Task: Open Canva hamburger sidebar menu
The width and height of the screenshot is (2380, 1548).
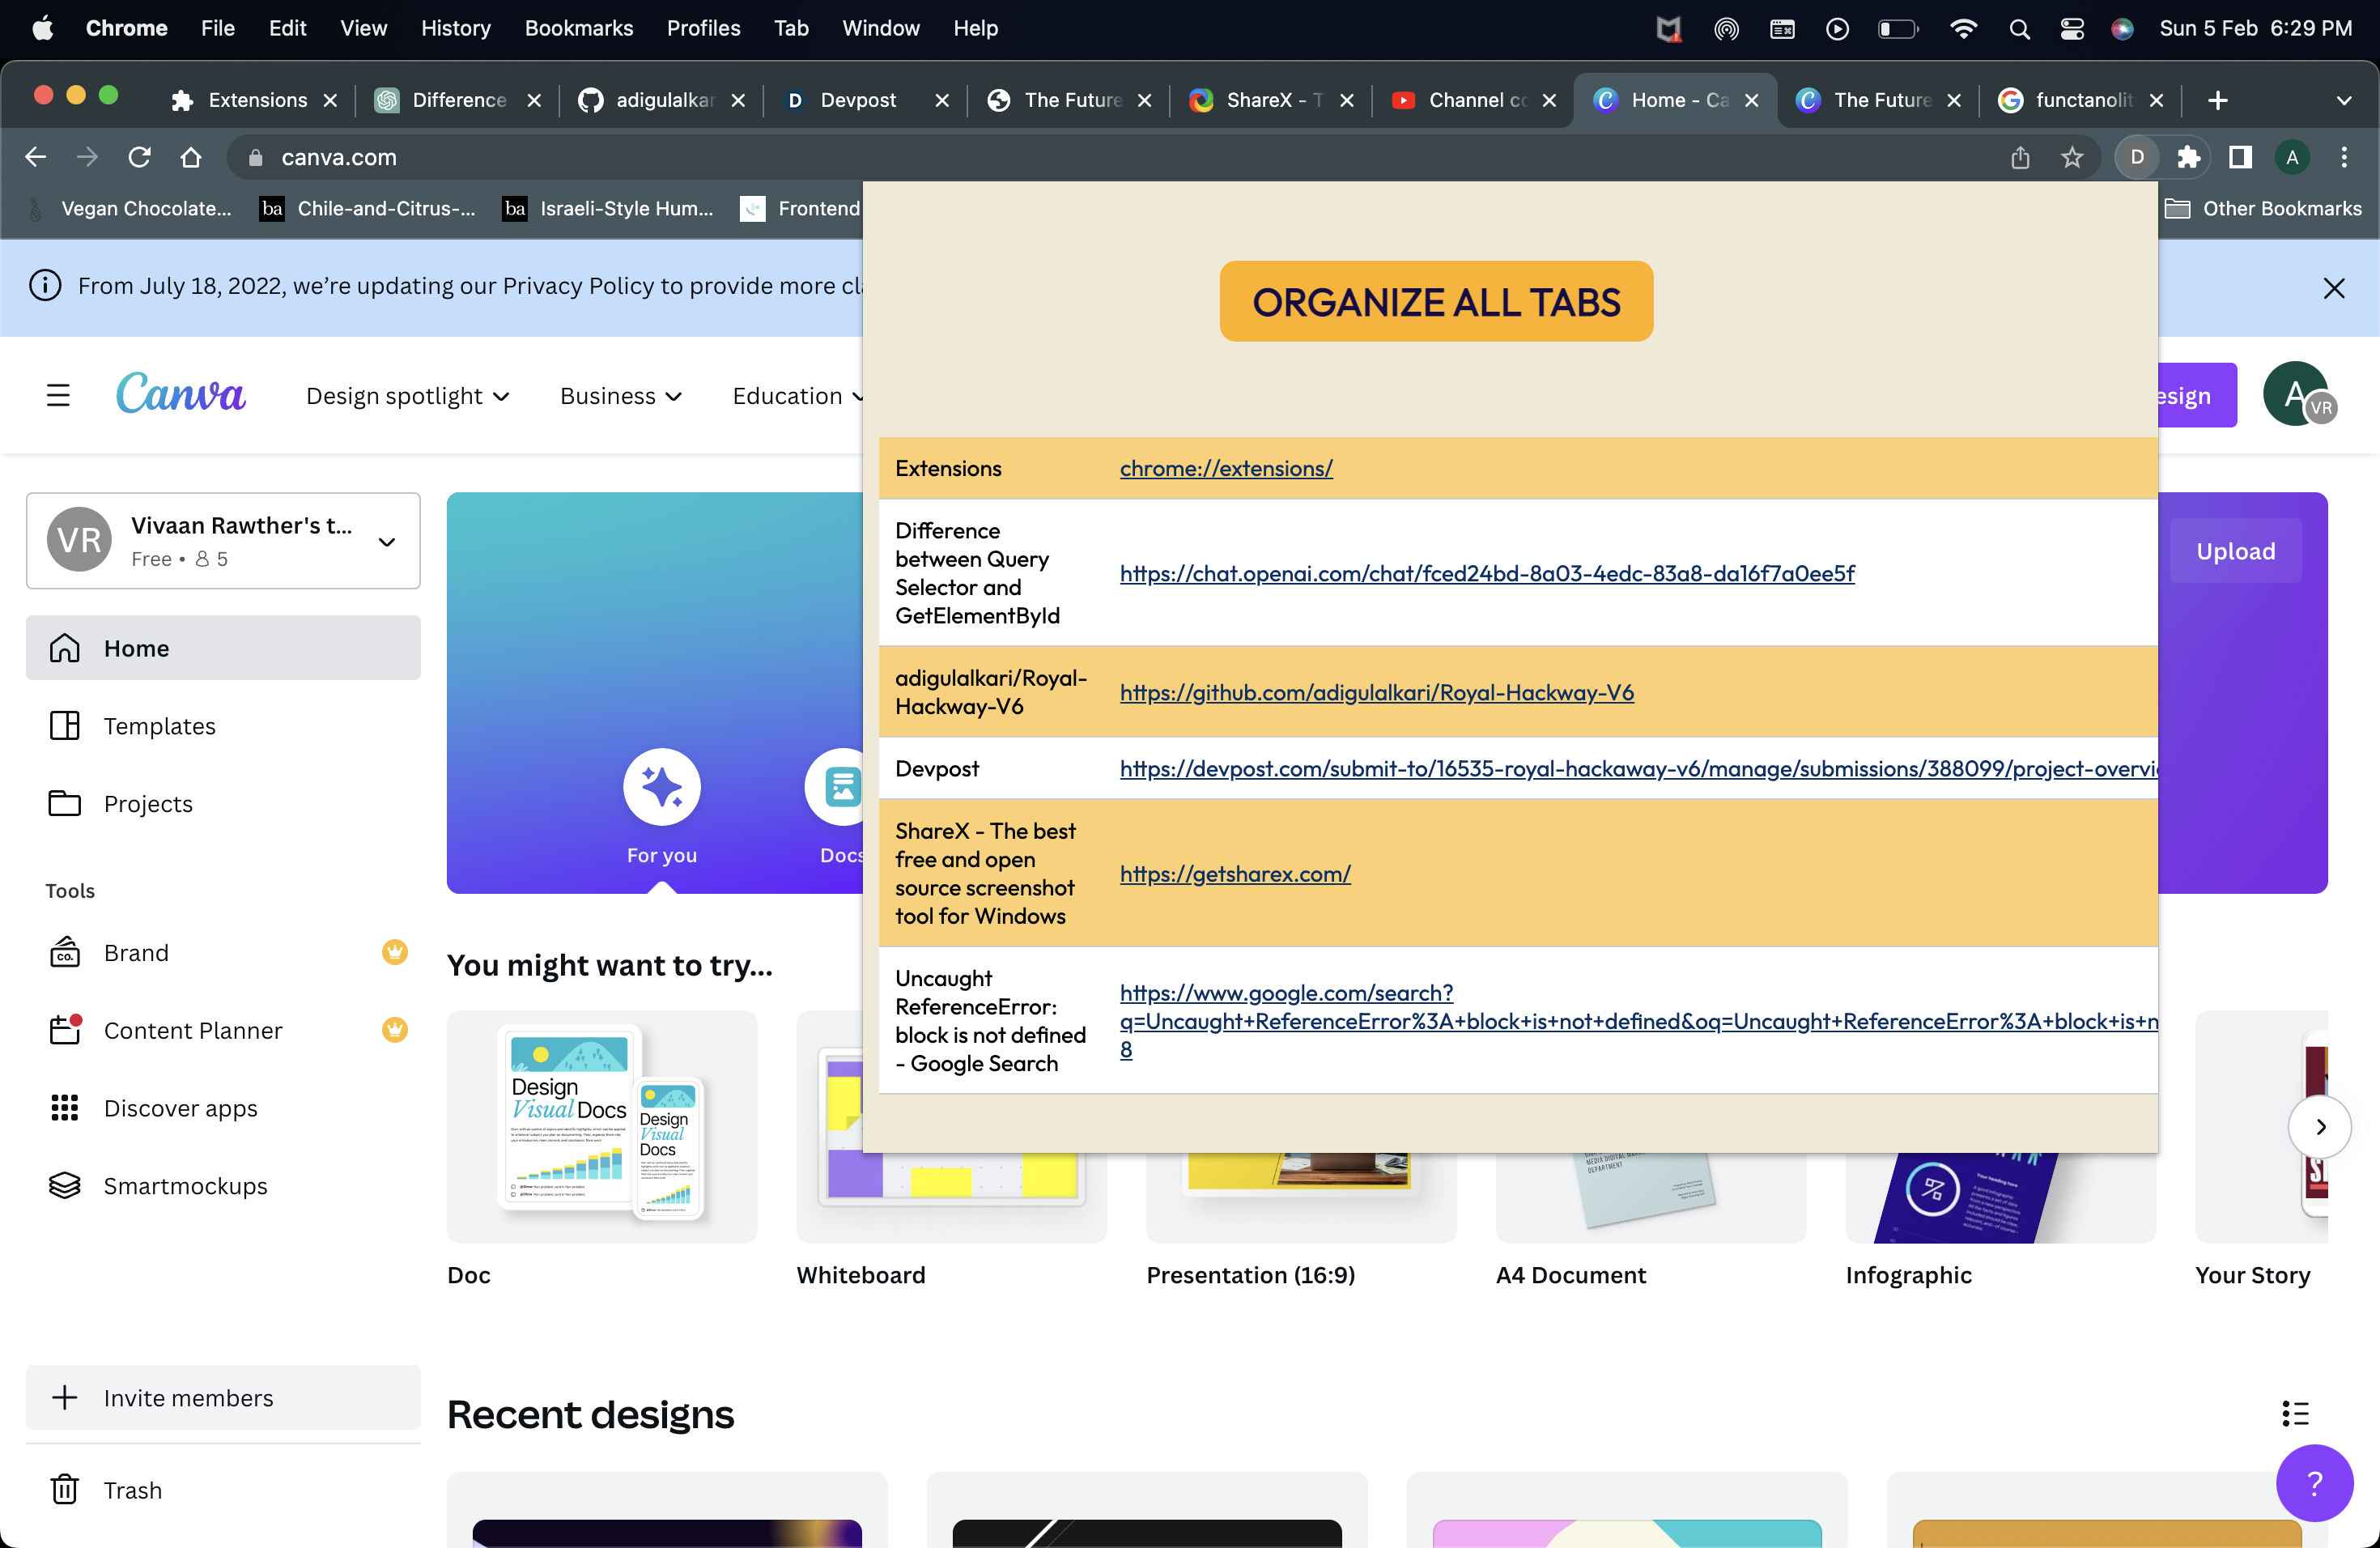Action: coord(58,395)
